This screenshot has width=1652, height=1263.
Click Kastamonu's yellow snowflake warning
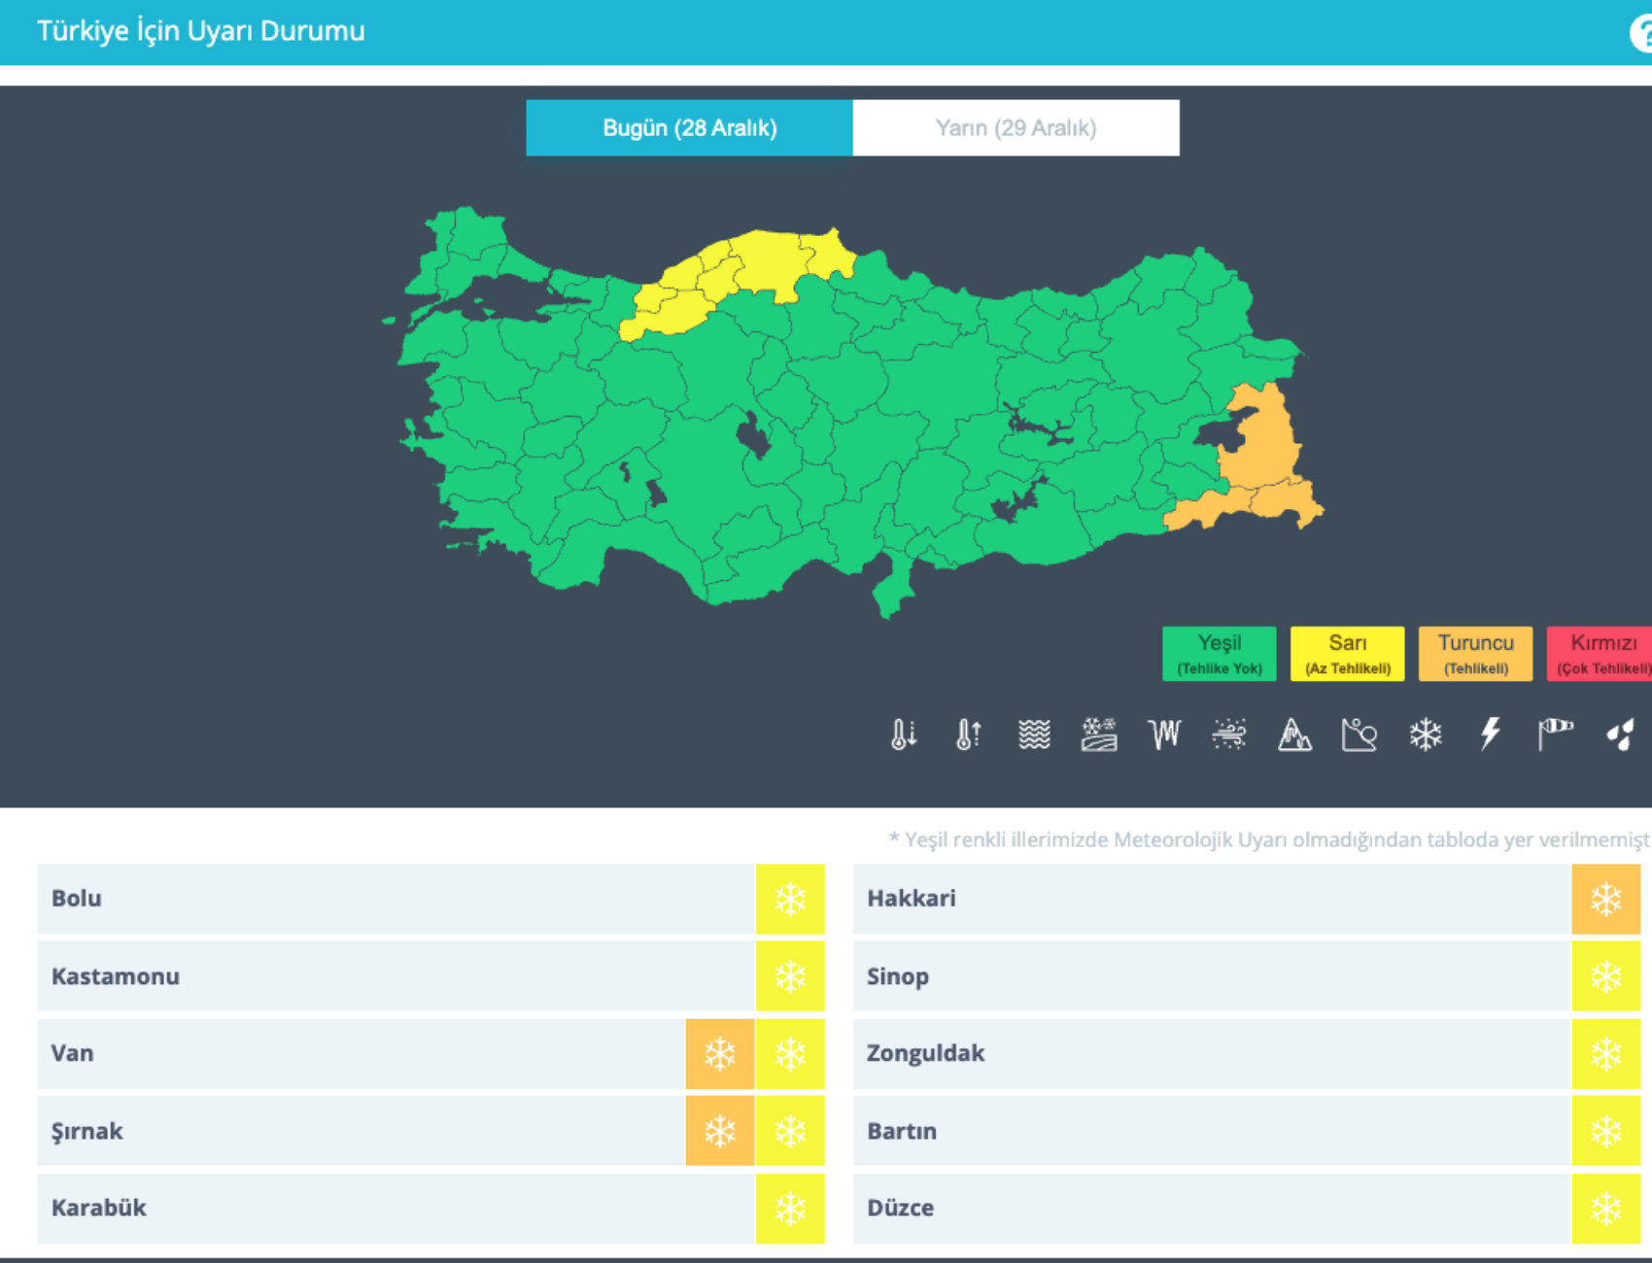pos(790,976)
